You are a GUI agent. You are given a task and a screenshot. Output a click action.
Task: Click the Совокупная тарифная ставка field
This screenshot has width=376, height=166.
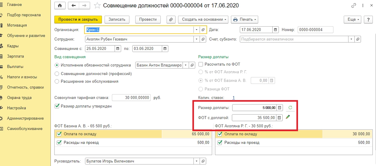131,98
